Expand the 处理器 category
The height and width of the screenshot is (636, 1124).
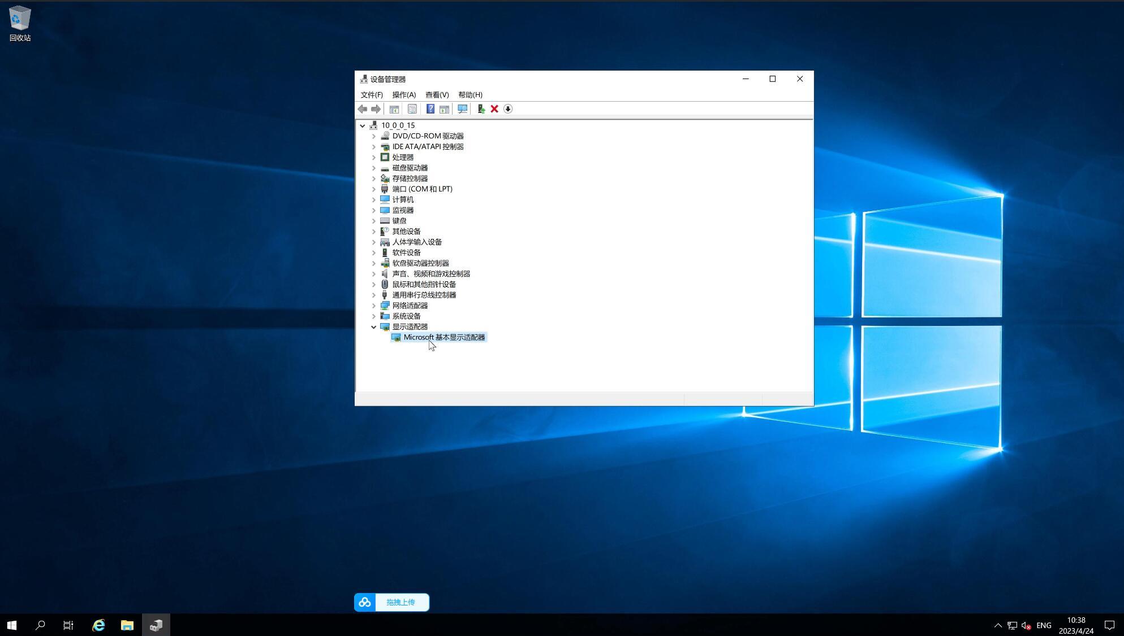(x=373, y=158)
